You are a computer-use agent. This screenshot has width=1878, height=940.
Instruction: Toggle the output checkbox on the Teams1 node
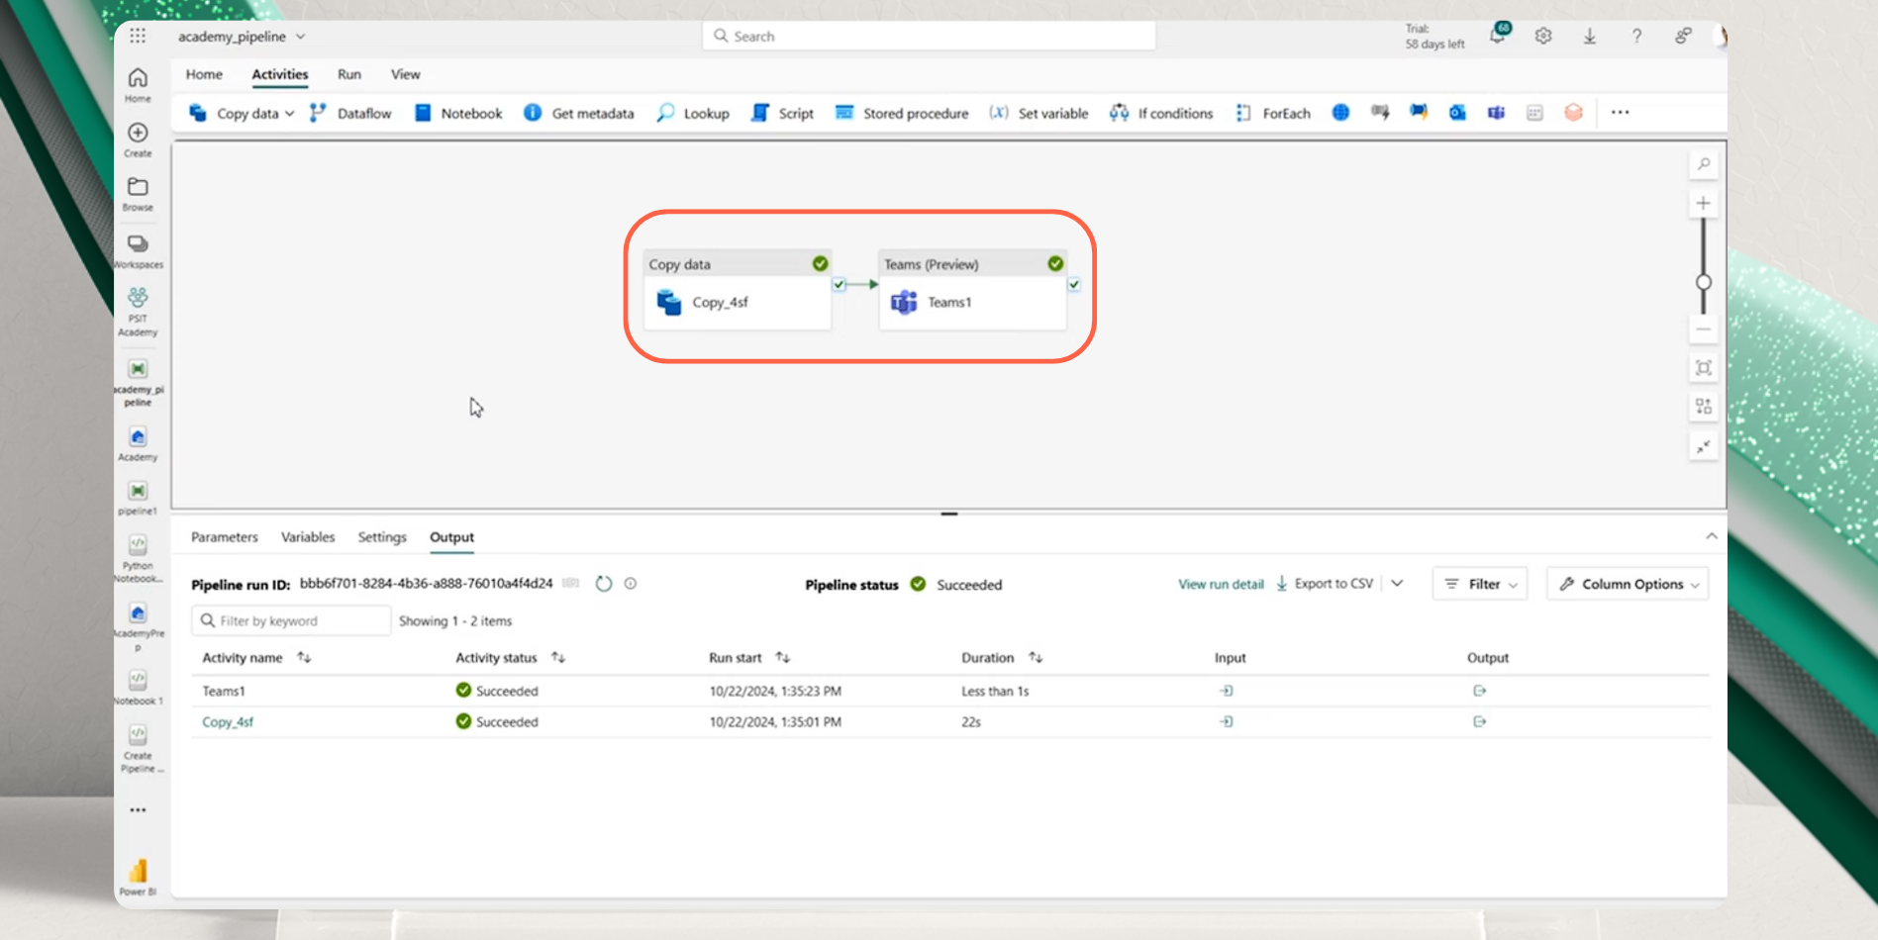coord(1074,284)
